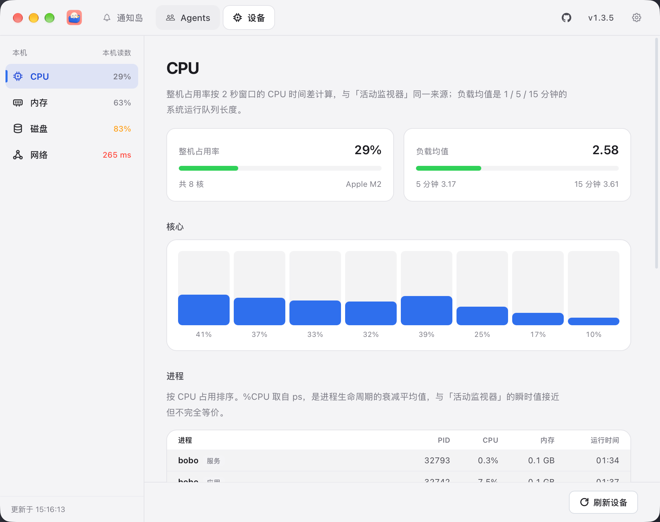Open the GitHub repository icon
The width and height of the screenshot is (660, 522).
(x=566, y=18)
